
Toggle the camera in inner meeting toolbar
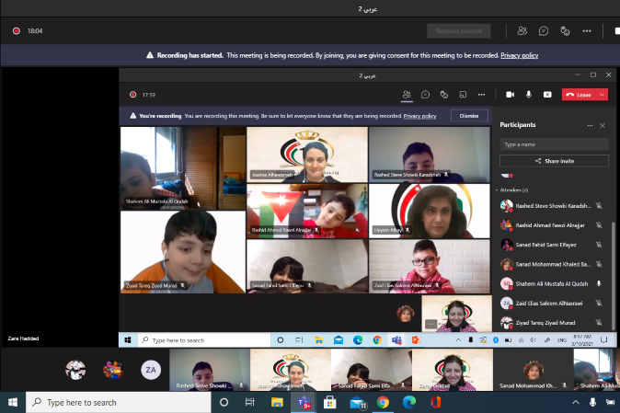point(510,94)
